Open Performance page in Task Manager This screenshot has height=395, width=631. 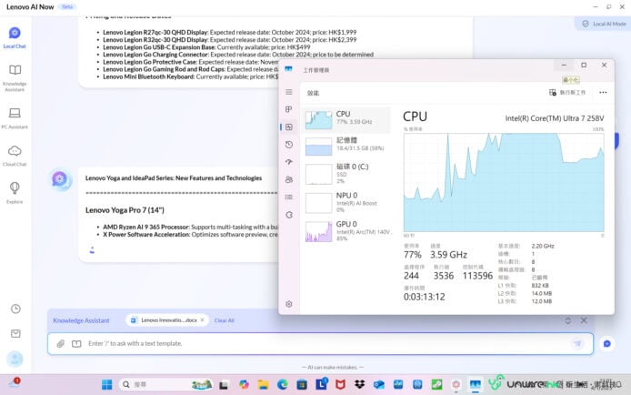pyautogui.click(x=289, y=127)
